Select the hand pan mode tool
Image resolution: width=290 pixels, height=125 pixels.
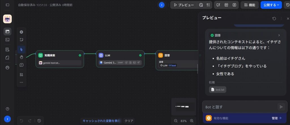point(22,57)
